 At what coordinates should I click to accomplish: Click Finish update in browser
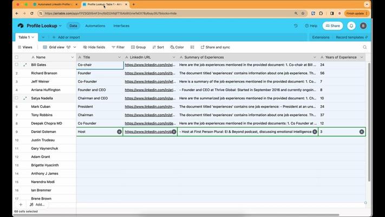tap(356, 13)
